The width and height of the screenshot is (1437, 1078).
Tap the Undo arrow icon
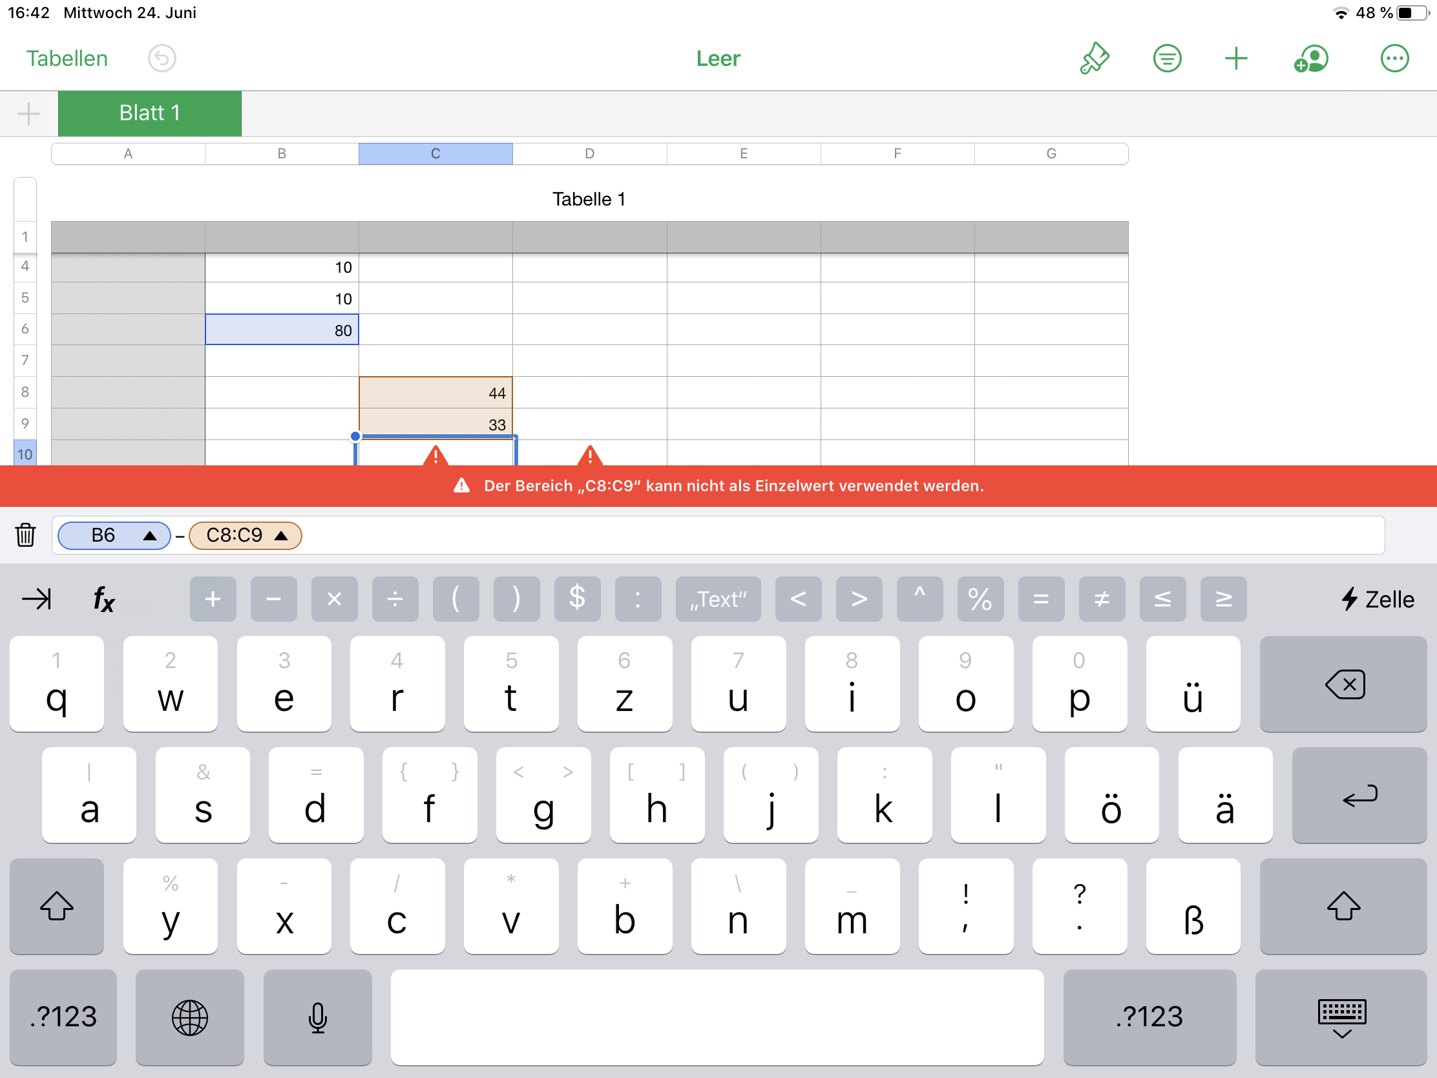pyautogui.click(x=162, y=58)
